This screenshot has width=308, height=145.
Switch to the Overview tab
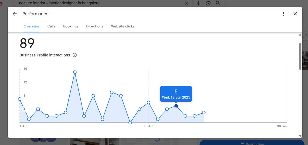[31, 26]
